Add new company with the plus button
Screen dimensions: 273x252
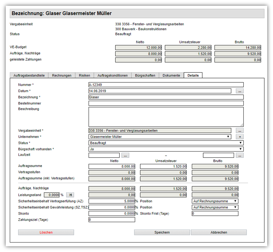[x=240, y=137]
